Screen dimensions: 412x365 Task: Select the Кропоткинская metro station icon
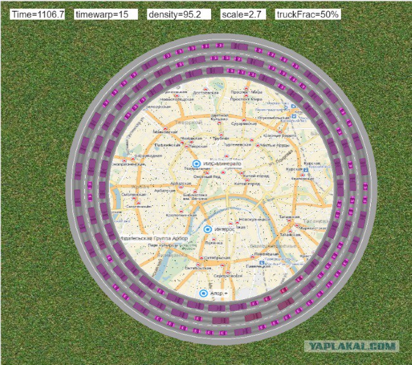point(181,211)
